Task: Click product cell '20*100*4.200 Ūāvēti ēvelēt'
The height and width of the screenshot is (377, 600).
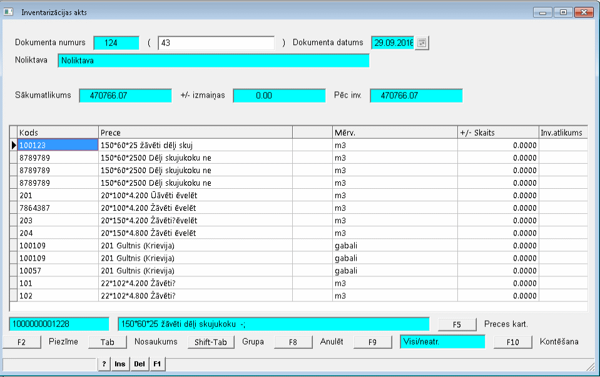Action: 196,196
